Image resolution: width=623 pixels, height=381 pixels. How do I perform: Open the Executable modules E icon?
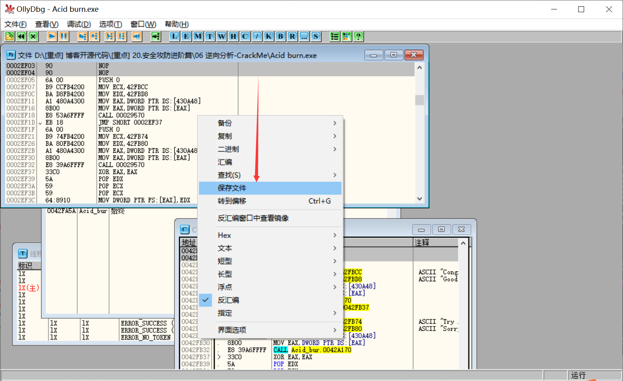click(186, 37)
